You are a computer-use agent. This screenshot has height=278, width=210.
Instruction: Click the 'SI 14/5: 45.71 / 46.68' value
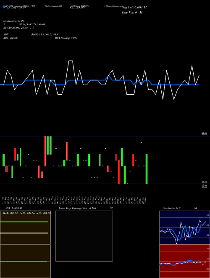32,24
